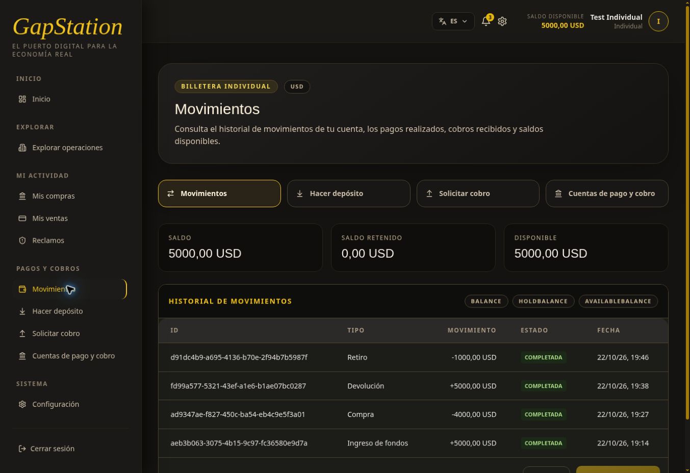Click the Inicio grid icon in sidebar
Viewport: 690px width, 473px height.
pos(22,99)
